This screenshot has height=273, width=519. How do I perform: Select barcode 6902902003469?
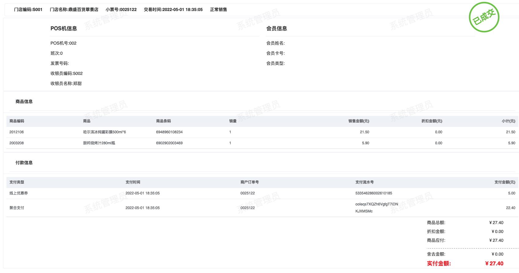(x=169, y=143)
